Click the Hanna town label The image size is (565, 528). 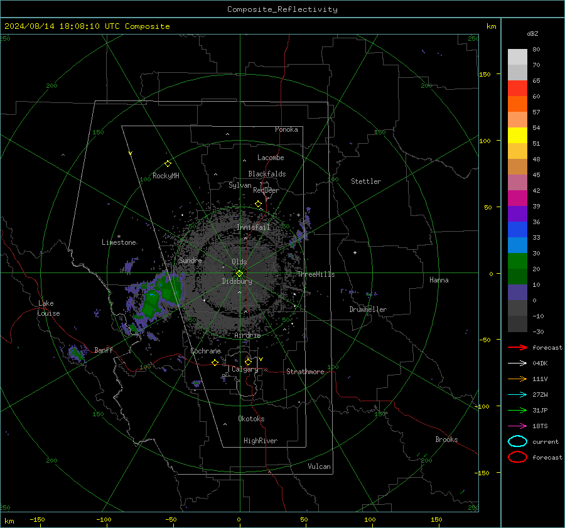[x=439, y=280]
